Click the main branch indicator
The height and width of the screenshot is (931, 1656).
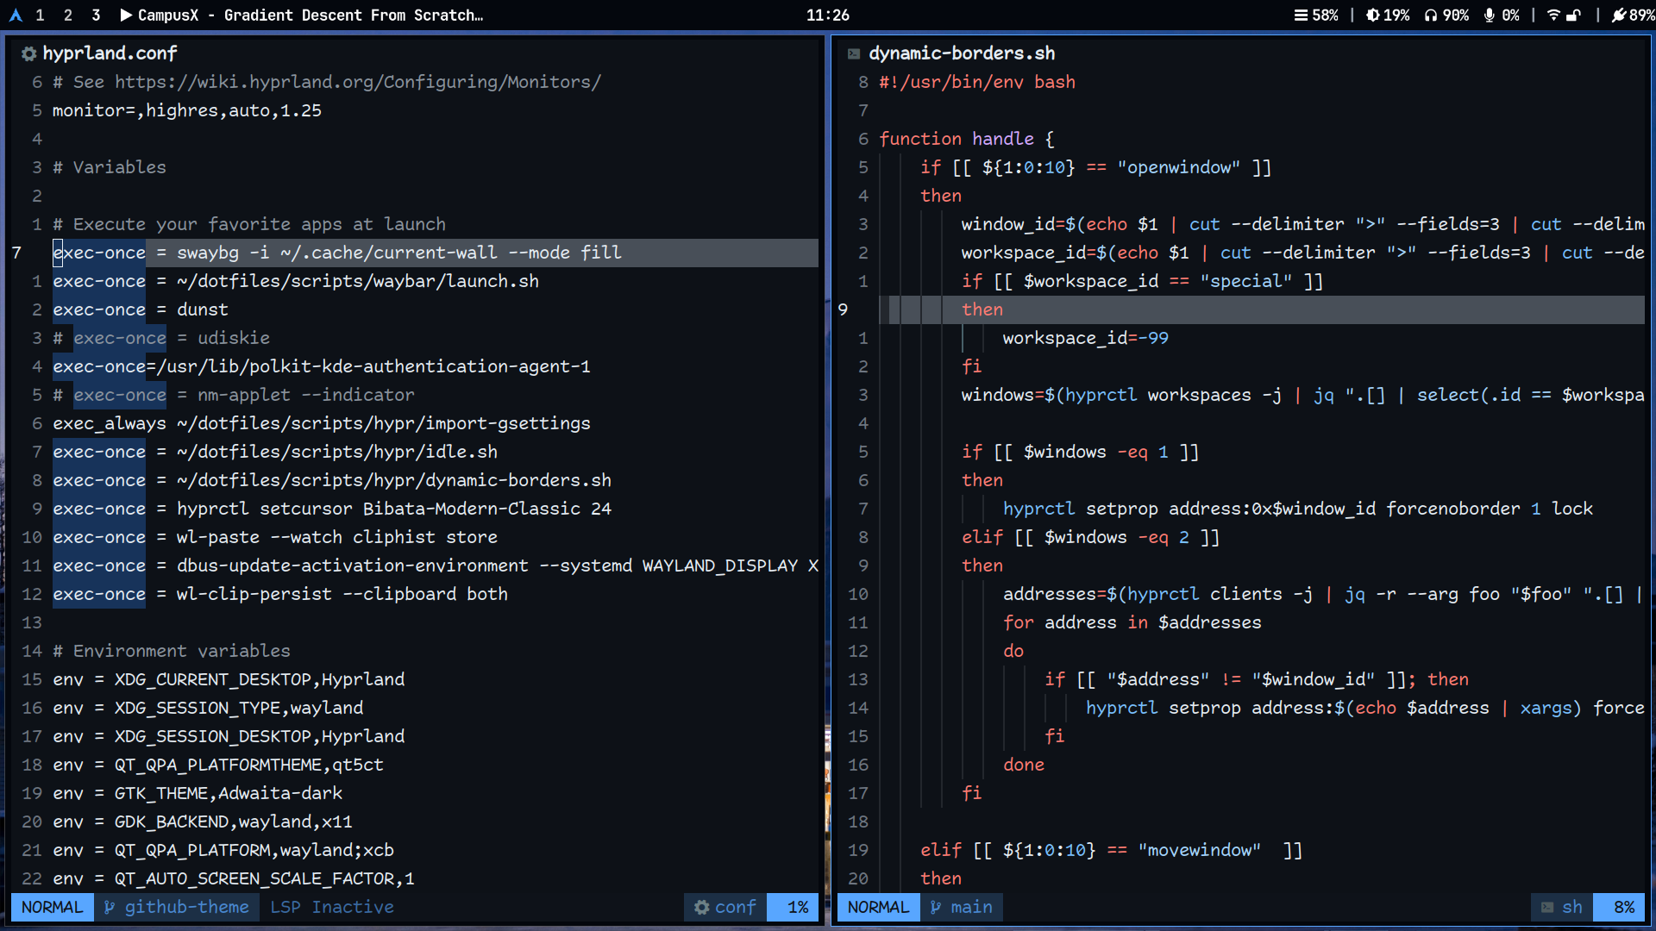click(x=962, y=907)
